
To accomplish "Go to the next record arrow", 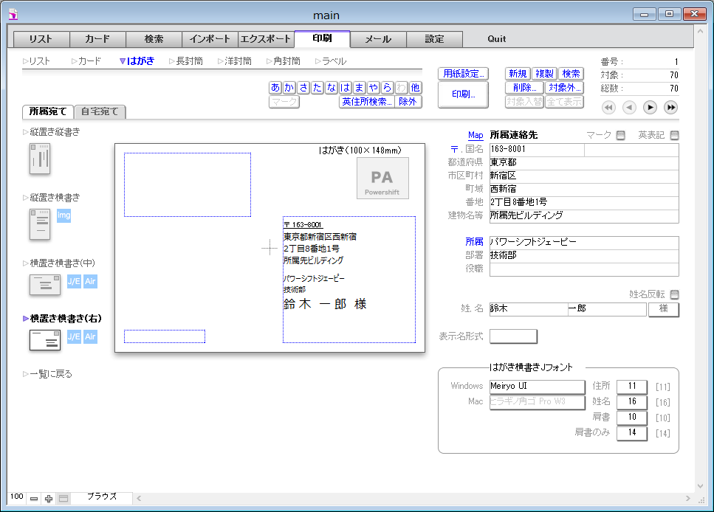I will (x=650, y=108).
